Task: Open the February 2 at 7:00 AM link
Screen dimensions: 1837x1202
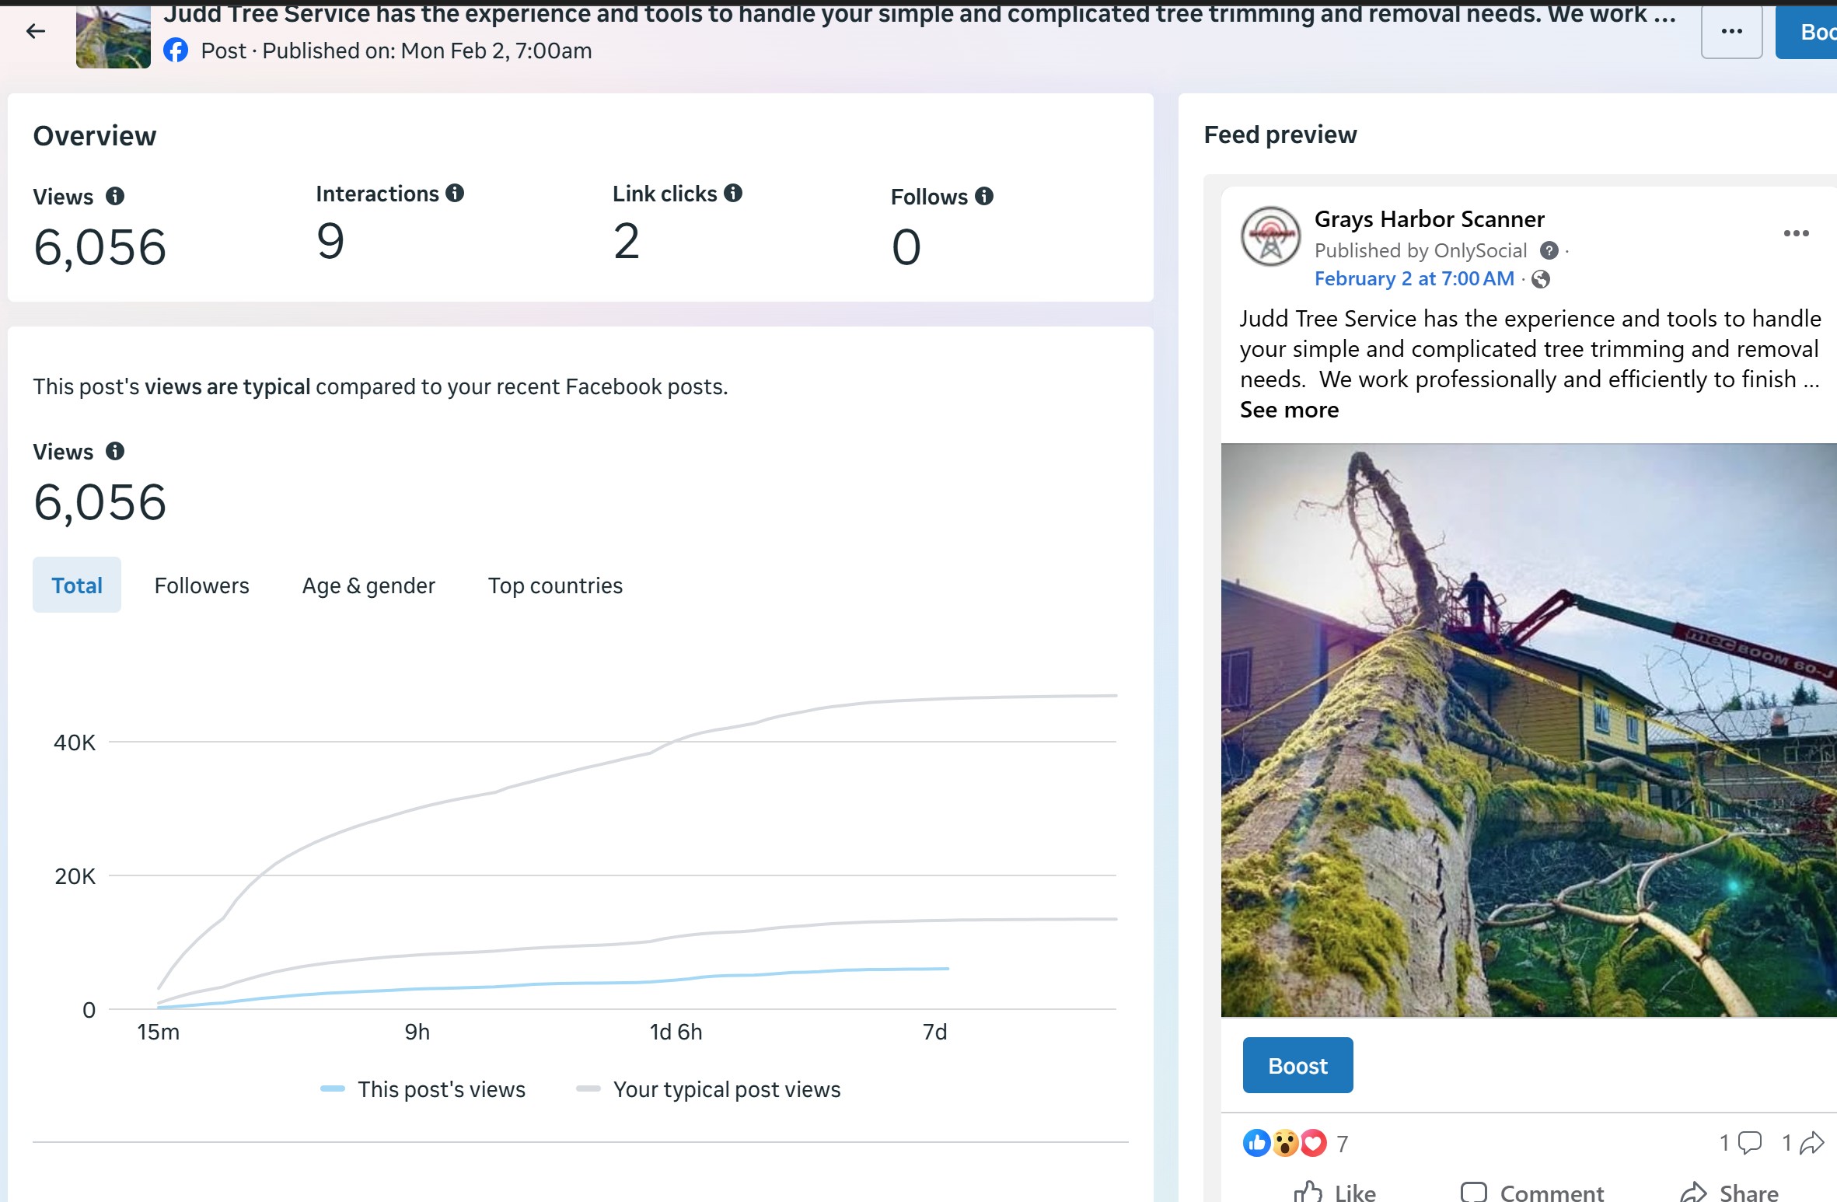Action: [x=1413, y=278]
